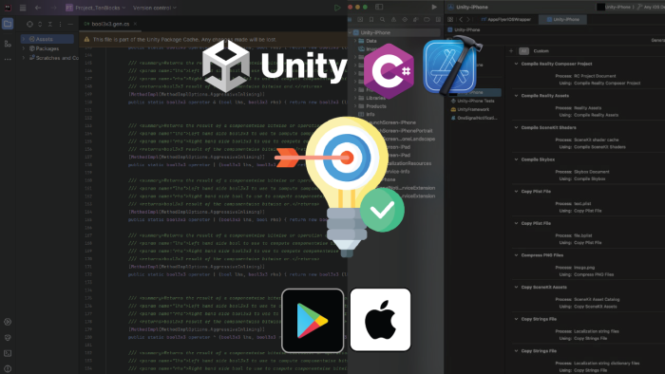Viewport: 665px width, 374px height.
Task: Click the more tool windows ellipsis
Action: (x=8, y=59)
